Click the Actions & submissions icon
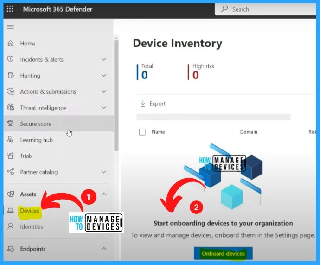The height and width of the screenshot is (265, 320). point(11,91)
